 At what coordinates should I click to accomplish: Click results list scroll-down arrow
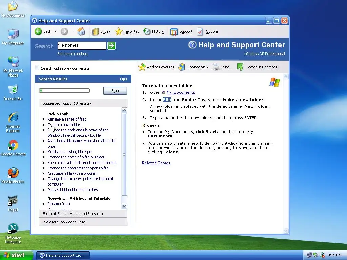pyautogui.click(x=124, y=206)
